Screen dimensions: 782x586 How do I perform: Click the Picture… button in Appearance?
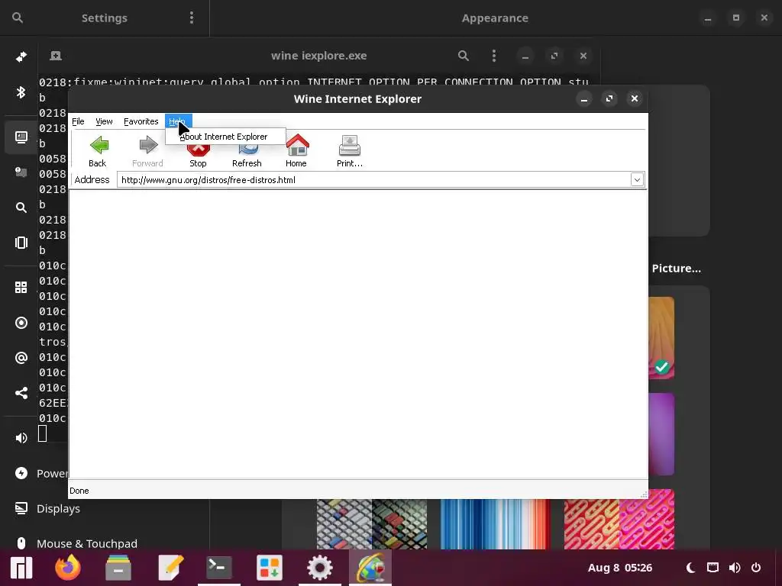coord(677,269)
